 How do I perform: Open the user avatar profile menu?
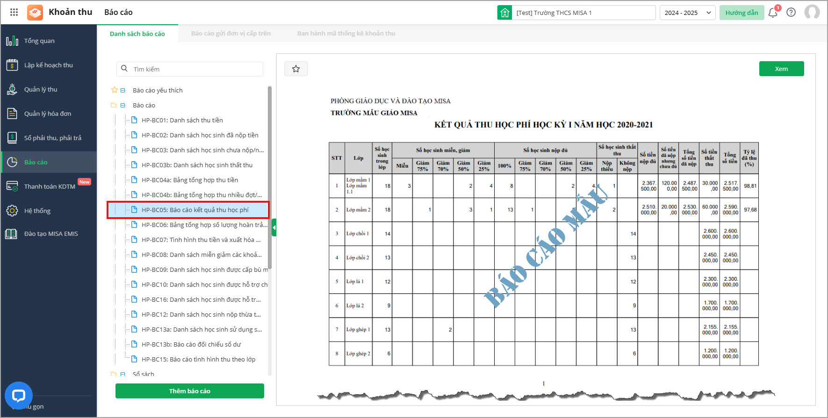click(812, 12)
